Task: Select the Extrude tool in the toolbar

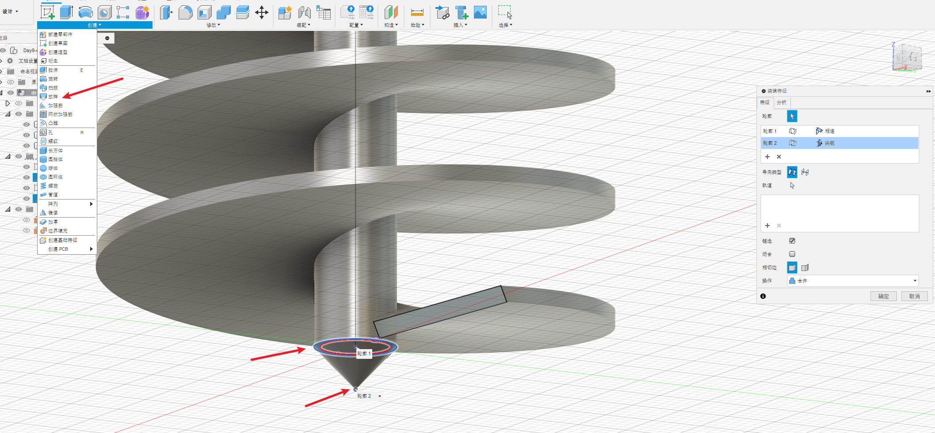Action: 66,12
